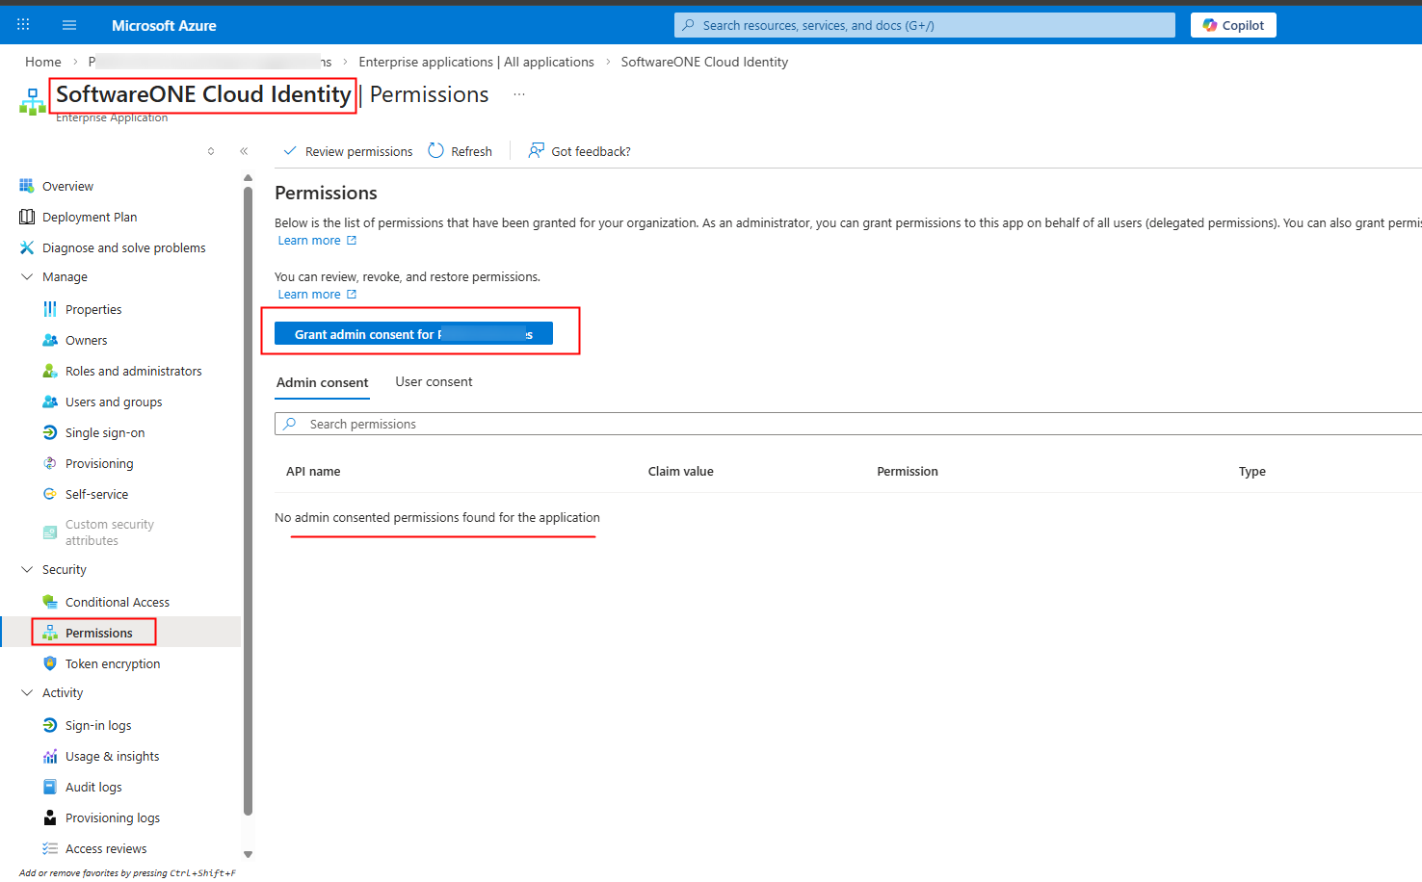Click the Grant admin consent button
The width and height of the screenshot is (1422, 882).
[x=413, y=334]
